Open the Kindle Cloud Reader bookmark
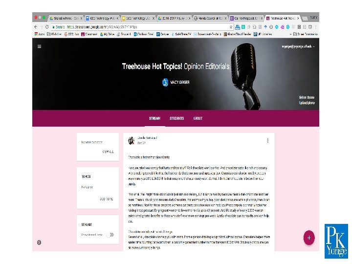Image resolution: width=352 pixels, height=264 pixels. point(237,34)
